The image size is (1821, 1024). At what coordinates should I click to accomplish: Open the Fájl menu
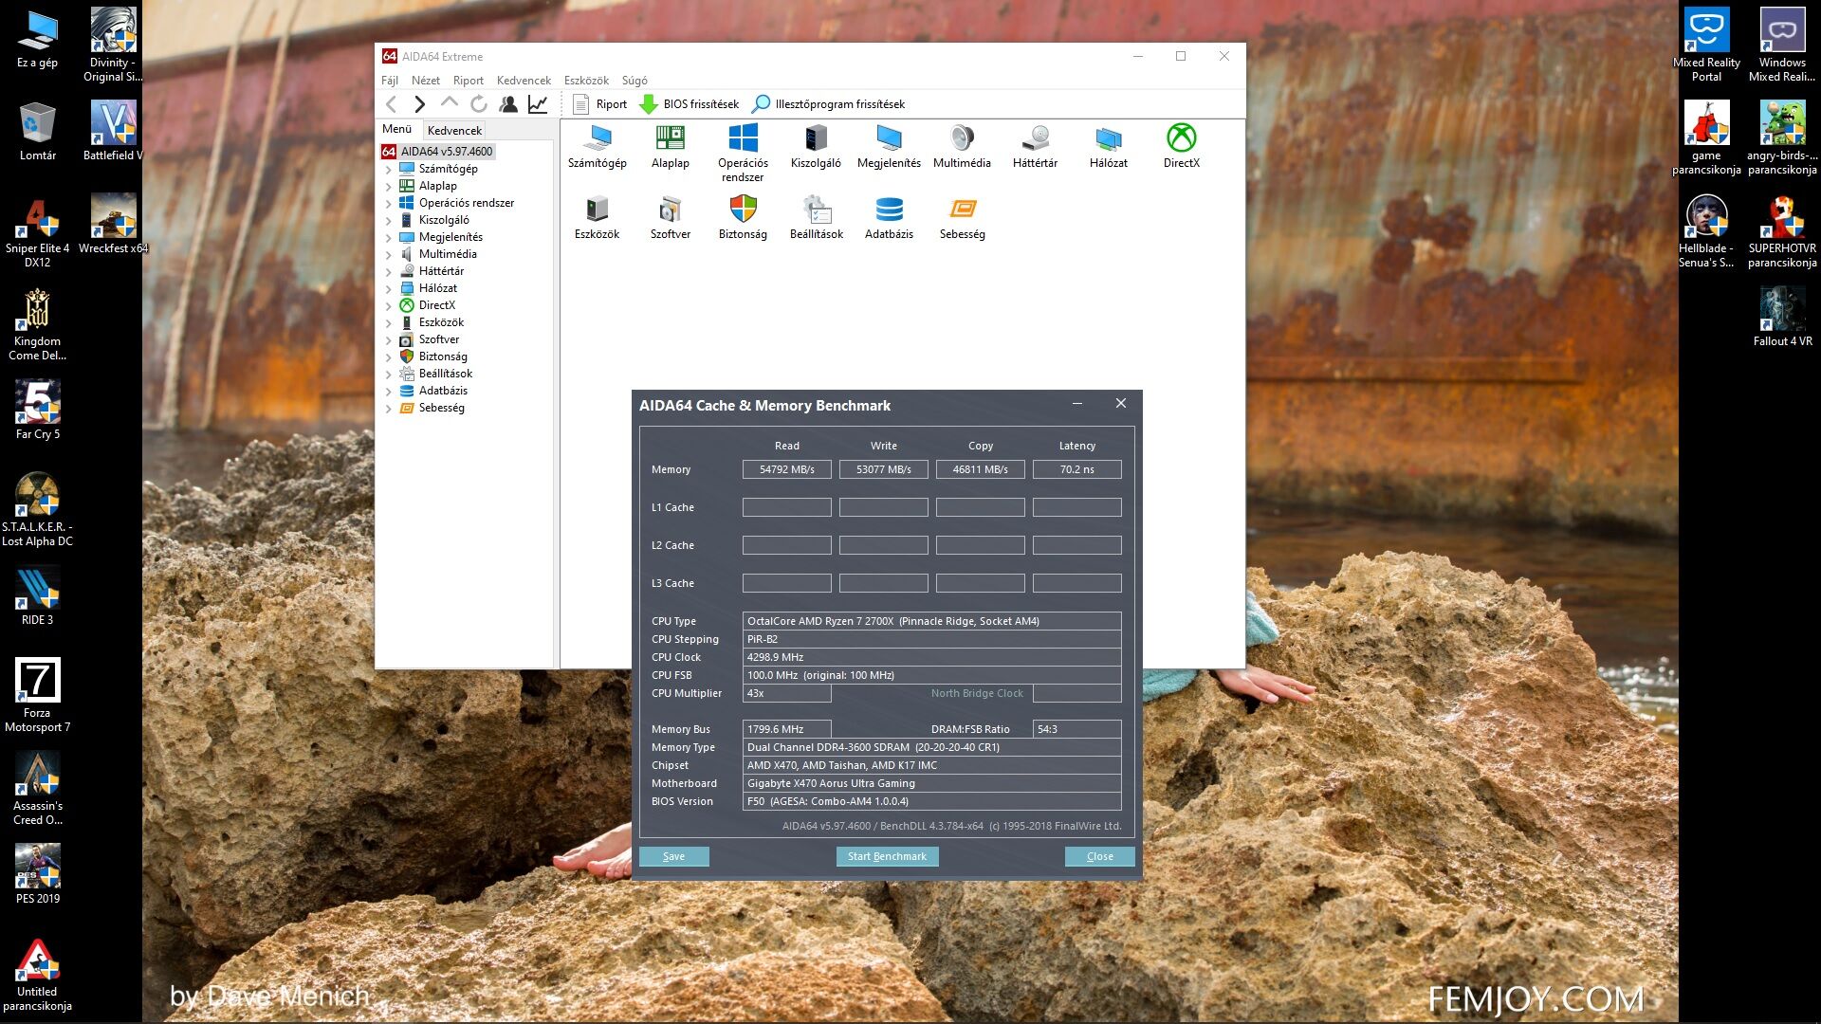point(390,81)
